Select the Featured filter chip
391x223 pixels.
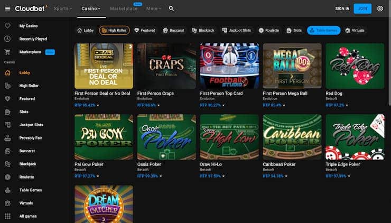coord(145,31)
